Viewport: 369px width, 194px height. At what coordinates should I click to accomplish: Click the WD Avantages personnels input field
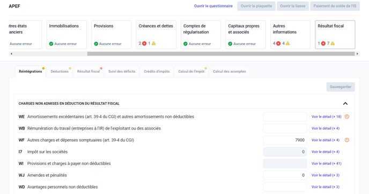285,187
